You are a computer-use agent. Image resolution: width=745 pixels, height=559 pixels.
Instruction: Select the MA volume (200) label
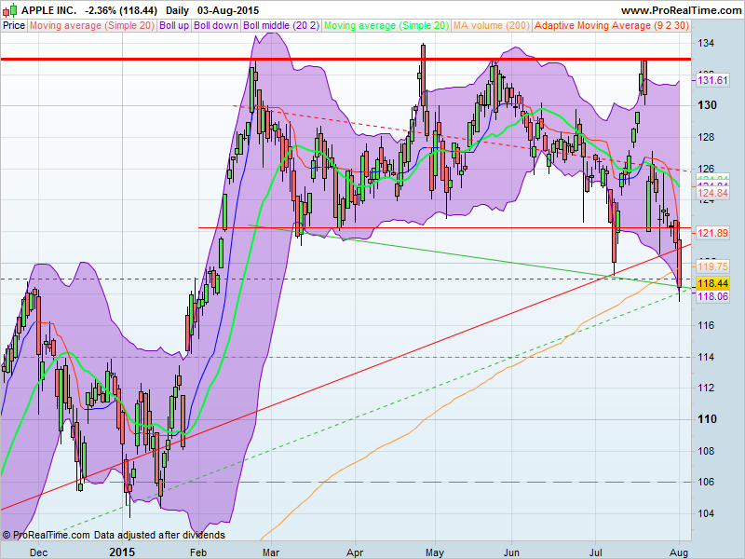pos(492,26)
